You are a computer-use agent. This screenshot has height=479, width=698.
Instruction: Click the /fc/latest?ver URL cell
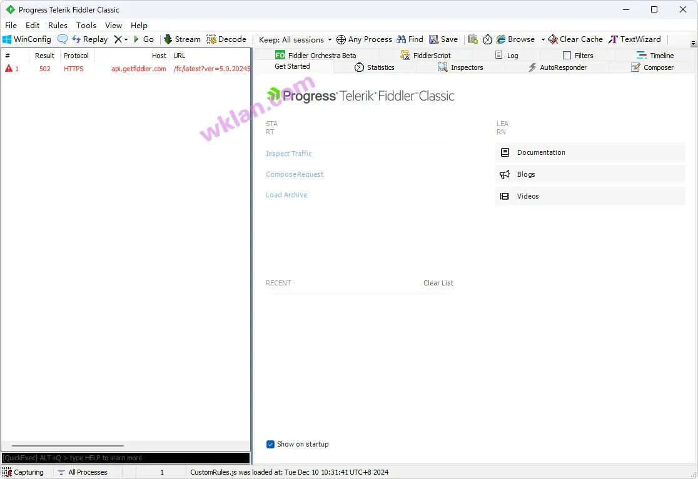pyautogui.click(x=212, y=69)
